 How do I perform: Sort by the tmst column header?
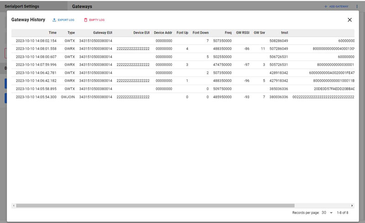coord(284,33)
